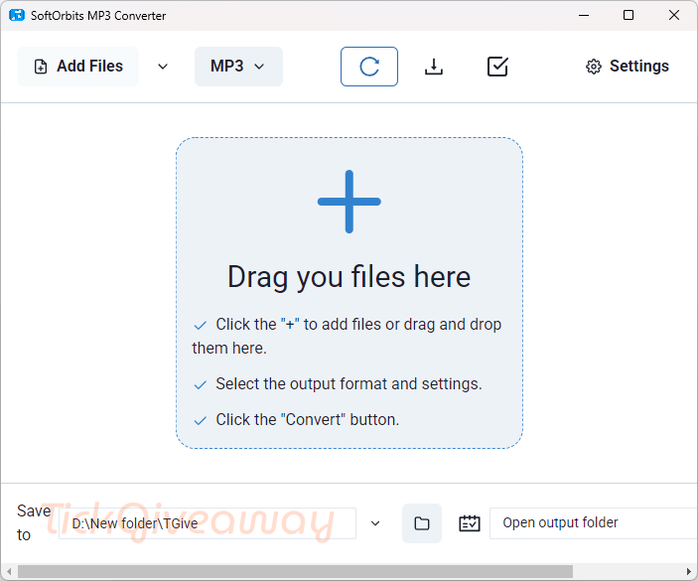Open the 'Open output folder' combo box

pos(594,523)
